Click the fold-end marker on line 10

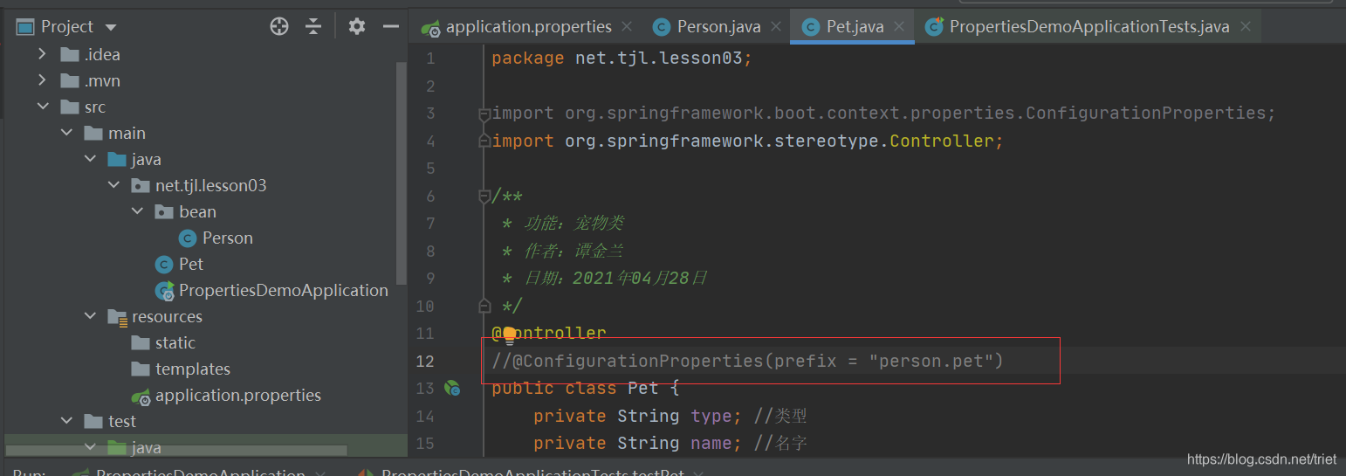pyautogui.click(x=484, y=306)
